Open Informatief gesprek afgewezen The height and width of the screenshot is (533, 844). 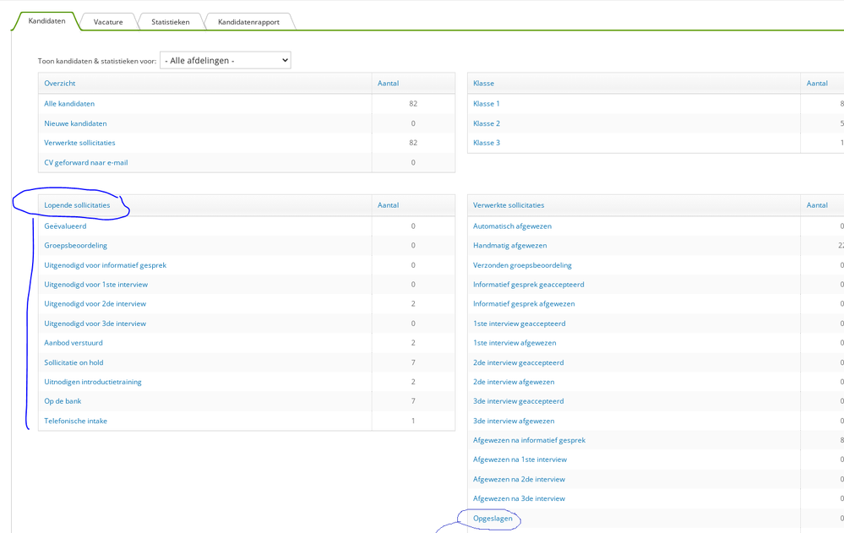(x=524, y=303)
